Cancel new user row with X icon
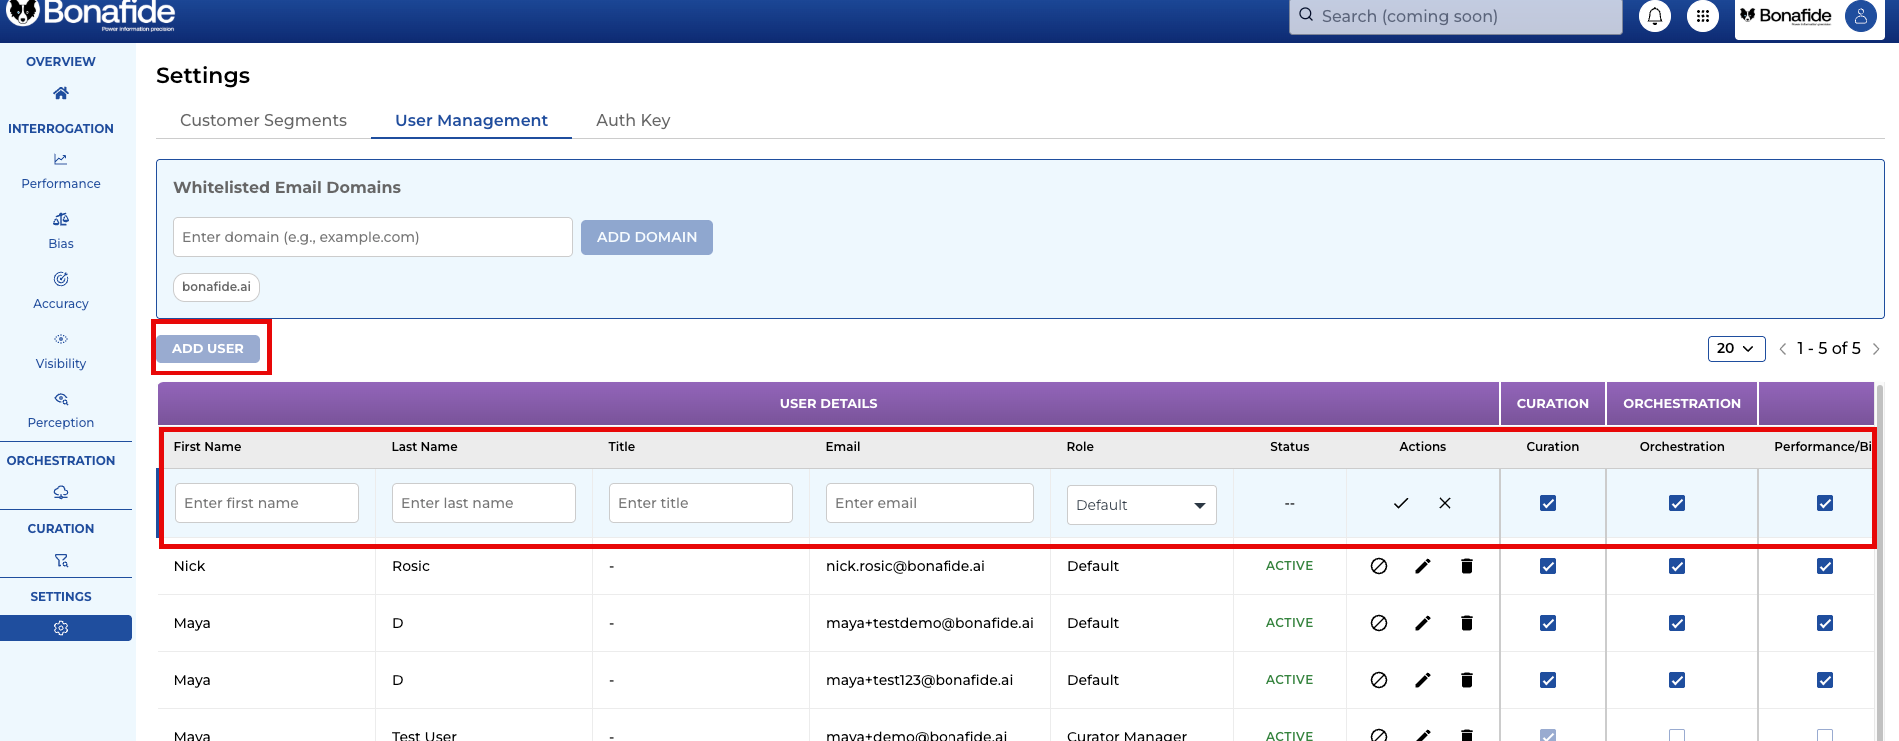The height and width of the screenshot is (741, 1899). coord(1444,503)
